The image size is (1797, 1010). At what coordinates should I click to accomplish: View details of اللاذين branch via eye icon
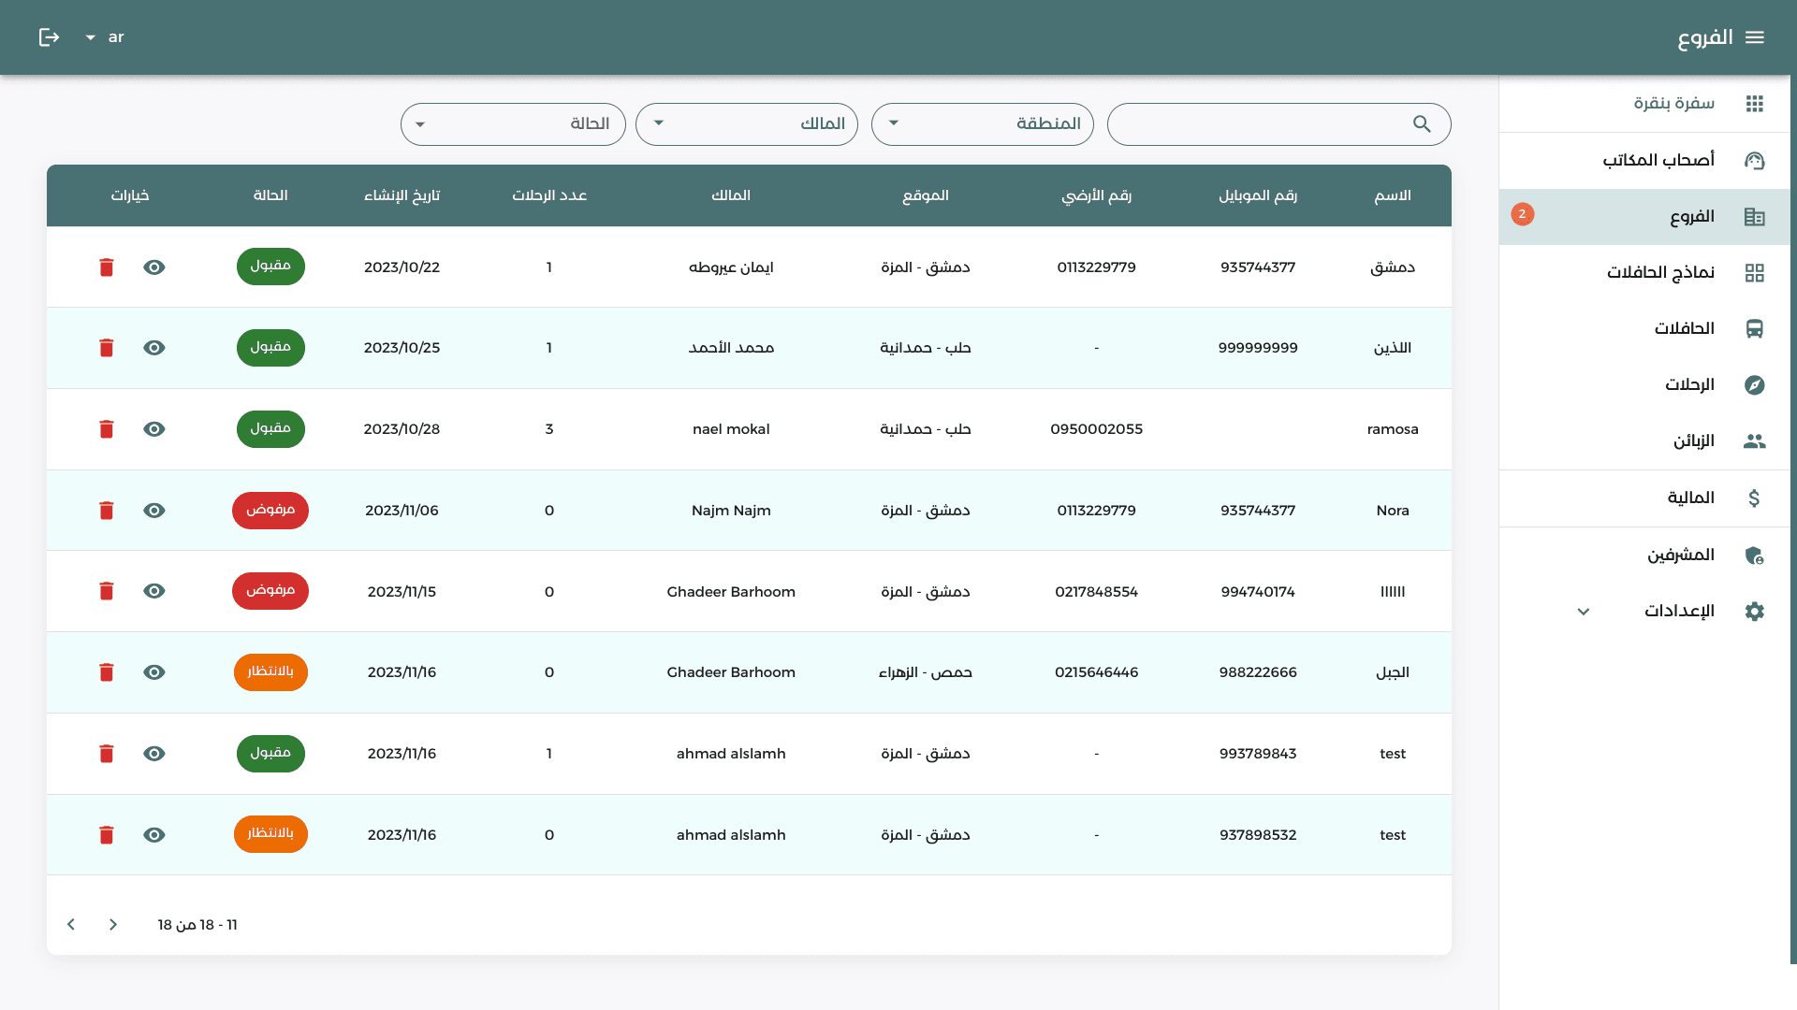pyautogui.click(x=154, y=348)
